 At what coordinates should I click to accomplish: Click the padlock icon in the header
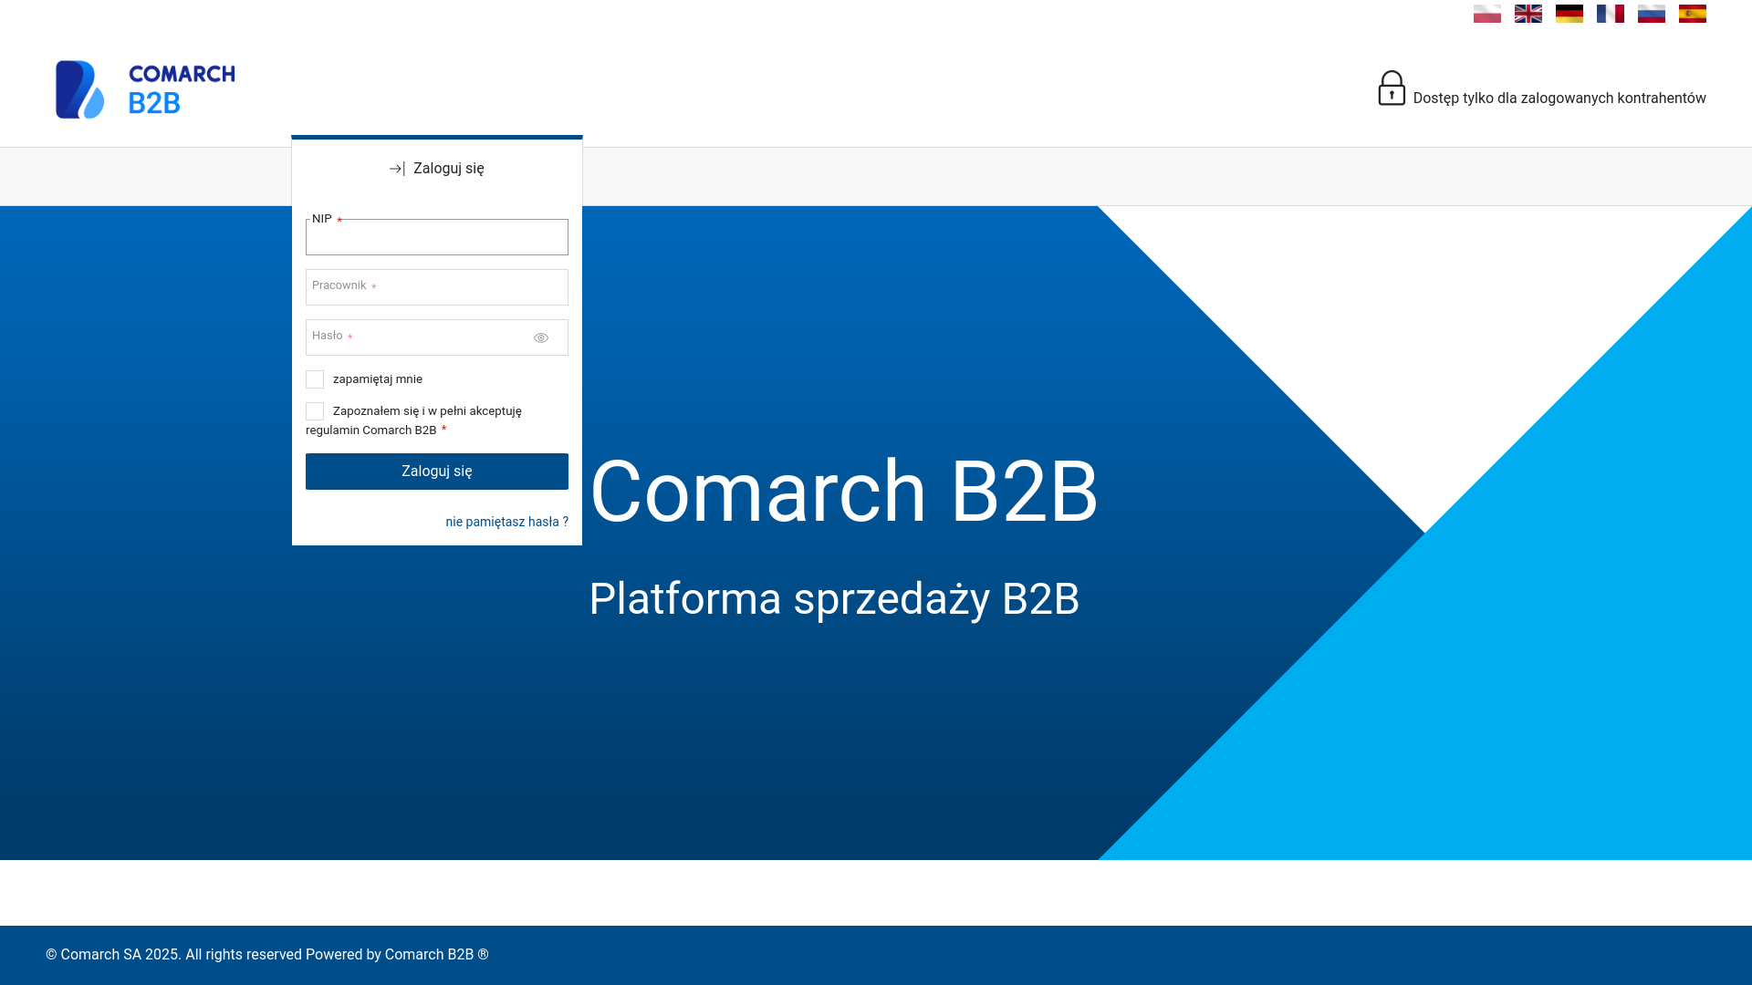1391,88
